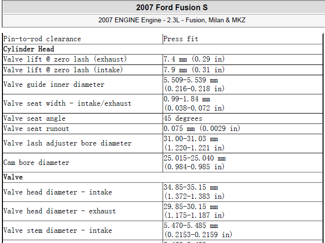Screen dimensions: 325x243
Task: Select the Press fit value
Action: (x=181, y=39)
